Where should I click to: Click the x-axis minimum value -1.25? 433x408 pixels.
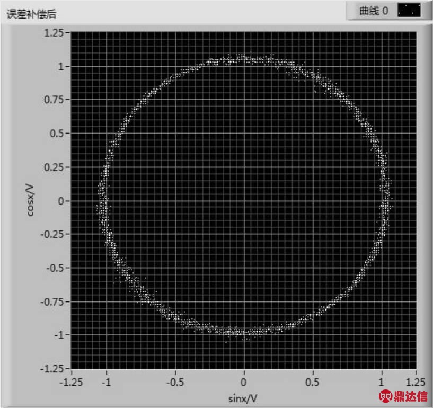click(x=71, y=383)
